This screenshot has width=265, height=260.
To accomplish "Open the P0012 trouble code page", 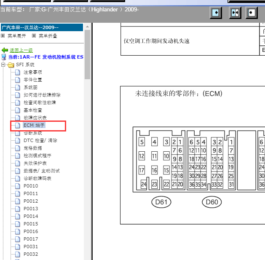I will pos(31,201).
